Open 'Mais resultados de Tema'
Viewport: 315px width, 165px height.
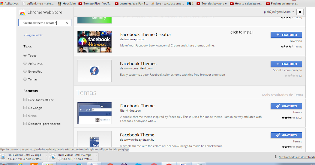pos(282,95)
